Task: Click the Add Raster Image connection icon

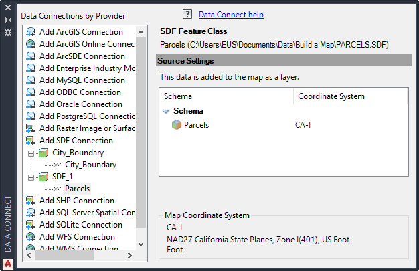Action: 31,128
